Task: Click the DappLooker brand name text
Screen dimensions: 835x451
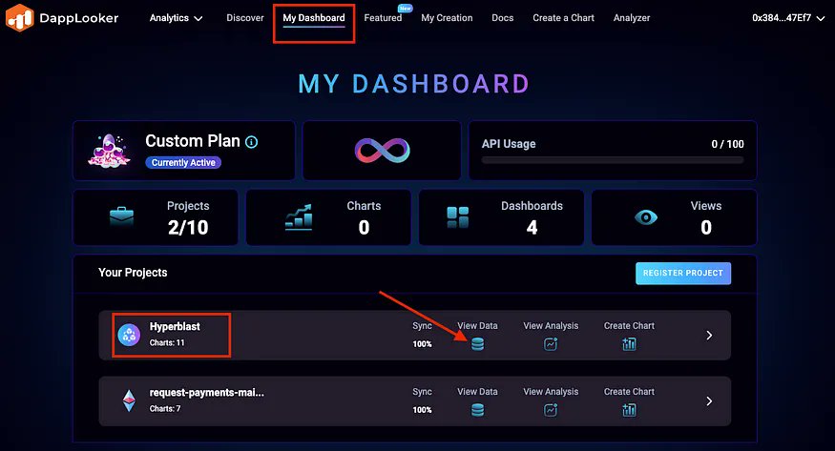Action: [79, 18]
